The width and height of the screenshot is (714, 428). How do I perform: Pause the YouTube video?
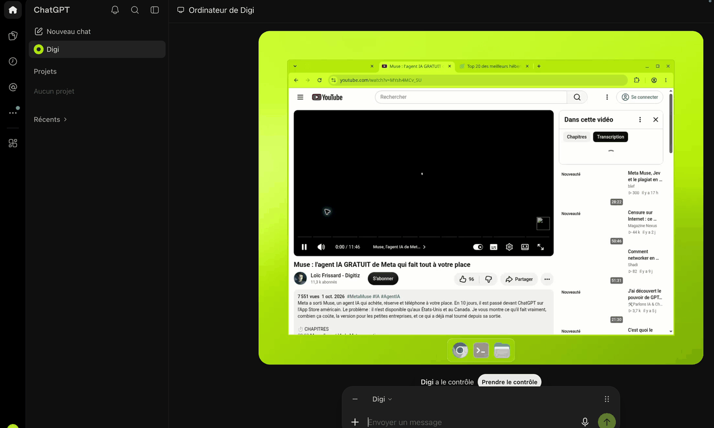(x=304, y=247)
